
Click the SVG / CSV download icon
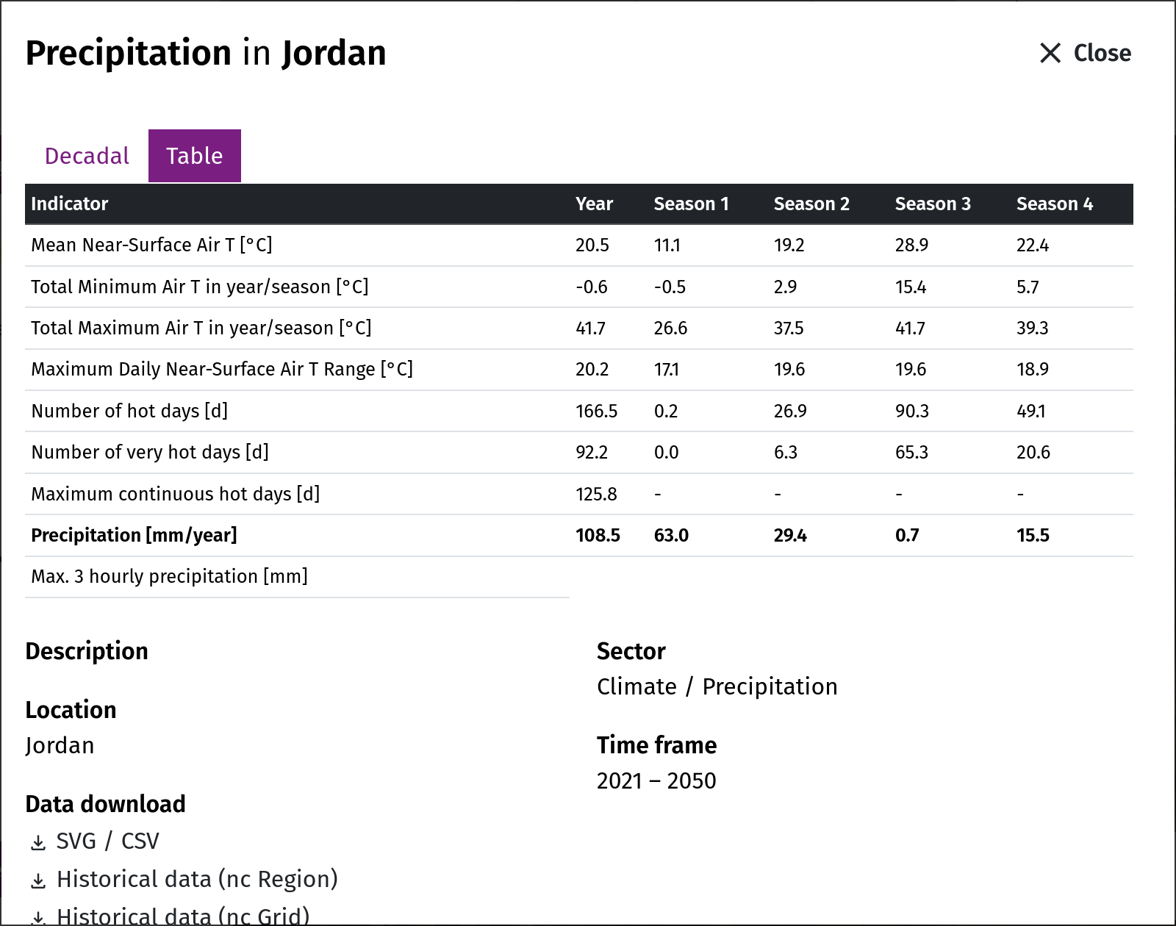(x=38, y=842)
